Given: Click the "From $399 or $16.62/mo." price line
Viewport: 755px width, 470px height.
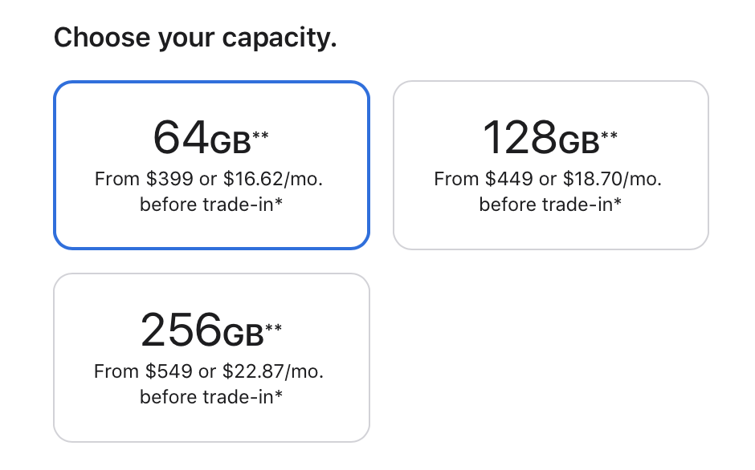Looking at the screenshot, I should coord(211,178).
